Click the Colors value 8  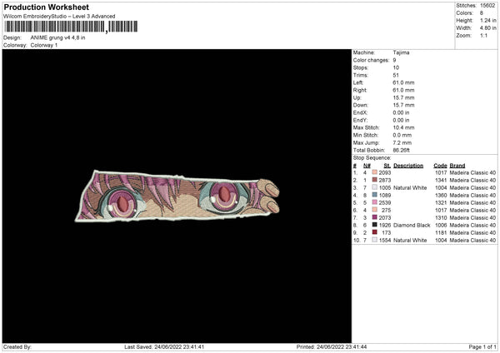coord(482,13)
